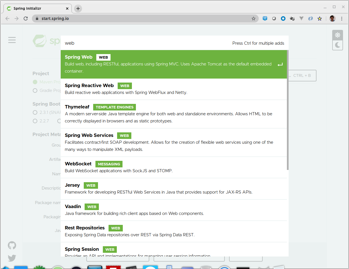Open the hamburger menu icon

pos(12,40)
